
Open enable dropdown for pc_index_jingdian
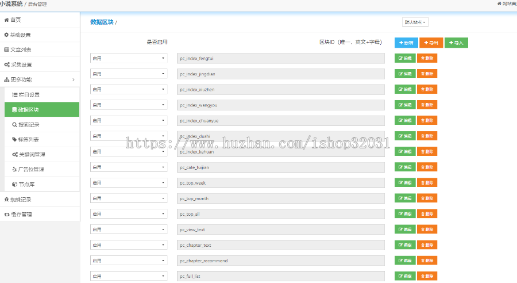click(129, 74)
